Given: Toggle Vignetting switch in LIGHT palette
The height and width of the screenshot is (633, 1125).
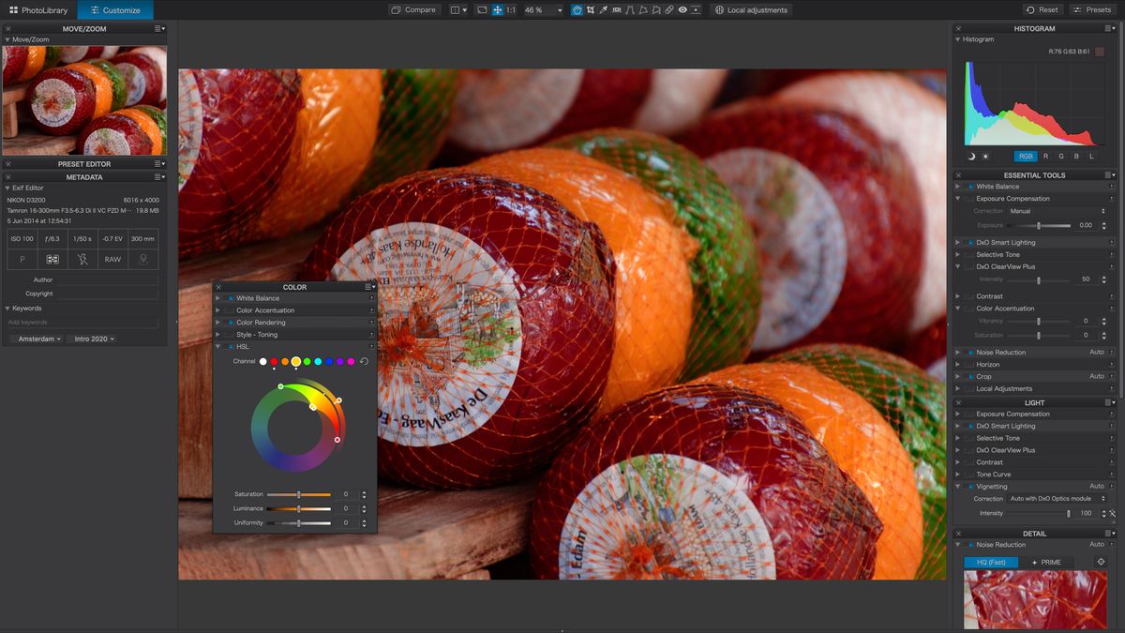Looking at the screenshot, I should 969,486.
